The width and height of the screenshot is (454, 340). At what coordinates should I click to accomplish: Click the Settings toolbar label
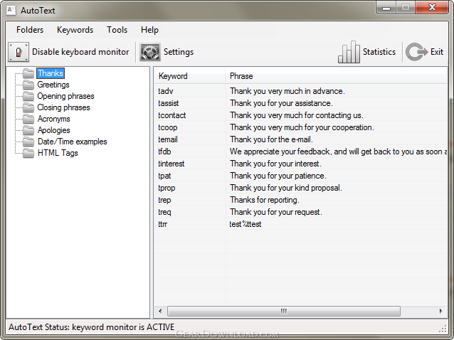[179, 52]
